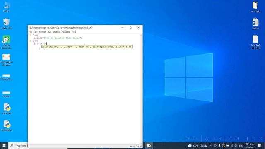Open the notification center icon

[259, 146]
